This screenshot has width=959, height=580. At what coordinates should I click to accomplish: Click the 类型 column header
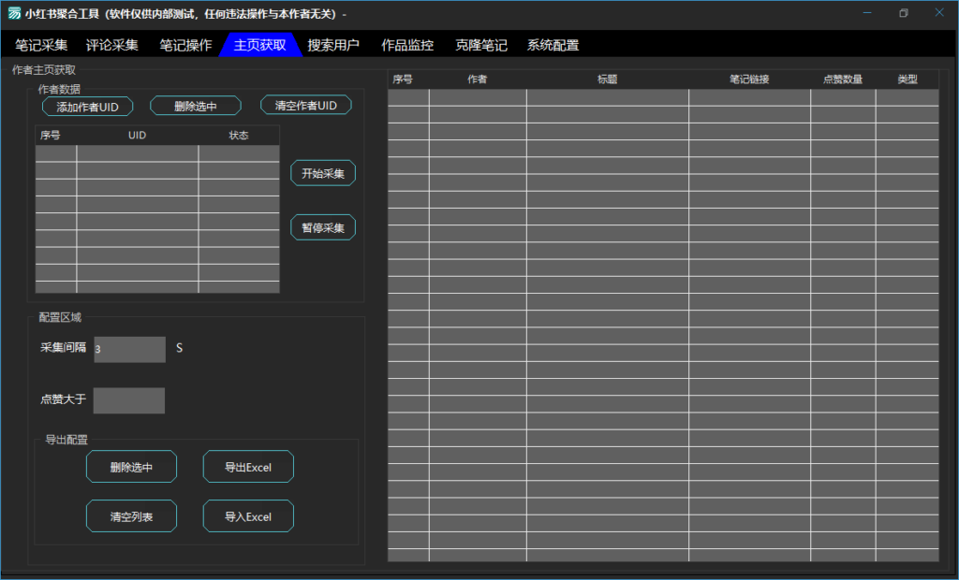[907, 79]
